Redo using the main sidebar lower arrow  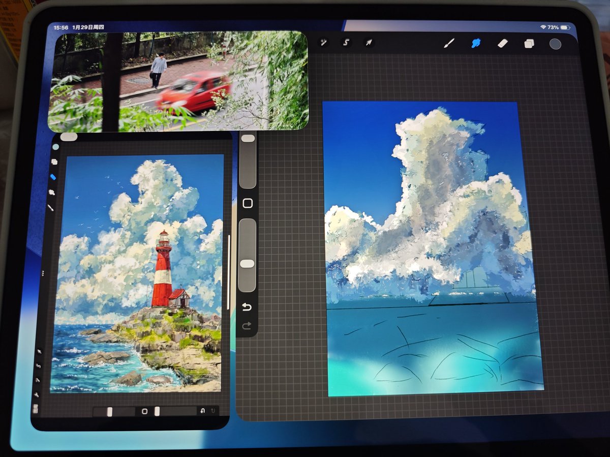click(247, 326)
